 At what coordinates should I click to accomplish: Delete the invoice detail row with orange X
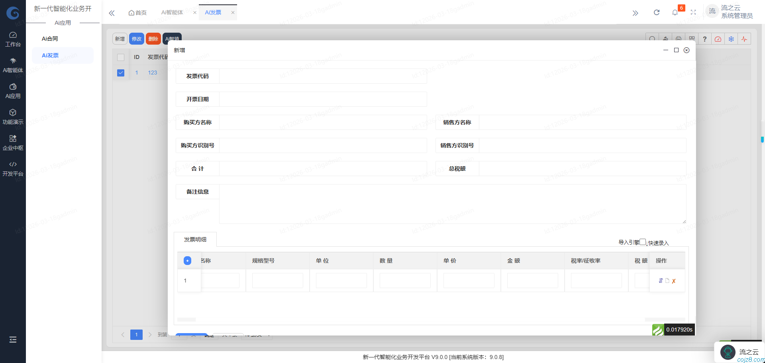tap(674, 281)
